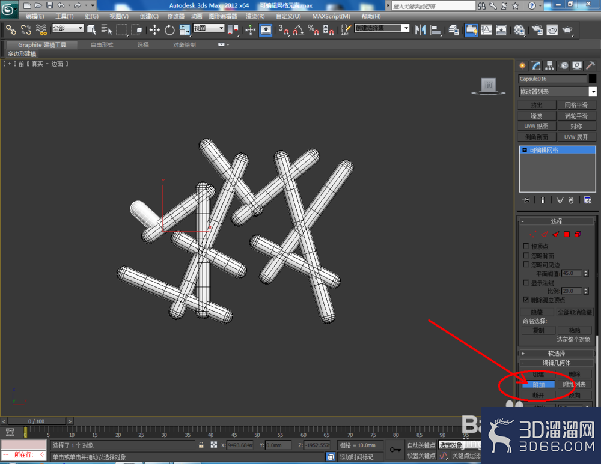Screen dimensions: 601x464
Task: Choose Rectangular Selection Region tool
Action: 121,30
